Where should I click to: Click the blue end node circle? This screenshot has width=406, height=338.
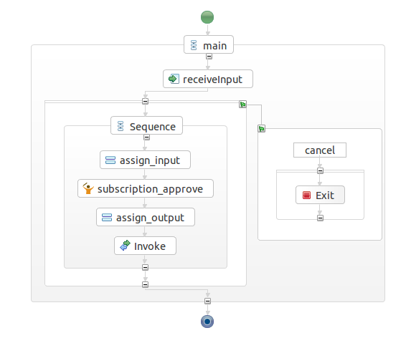click(207, 322)
